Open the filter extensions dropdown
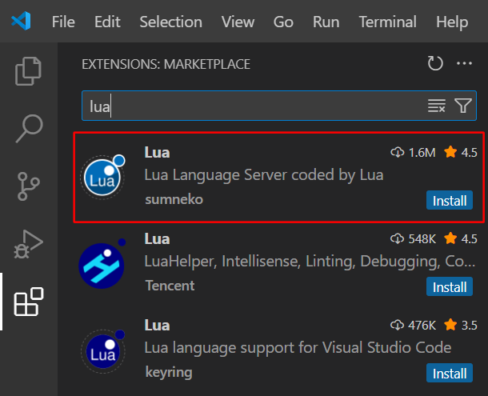The width and height of the screenshot is (488, 396). point(463,106)
